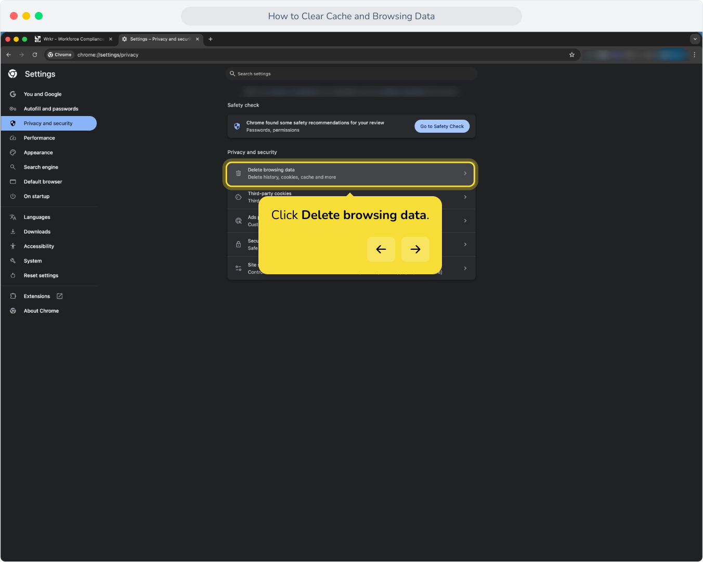Switch to the Wrkr Workforce Compliance tab
The width and height of the screenshot is (703, 562).
tap(73, 39)
